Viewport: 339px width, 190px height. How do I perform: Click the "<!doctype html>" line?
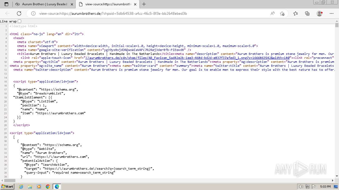coord(23,26)
